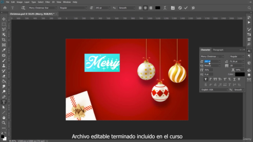Click the baseline shift 0 pt field
Viewport: 253px width, 142px height.
(x=208, y=74)
